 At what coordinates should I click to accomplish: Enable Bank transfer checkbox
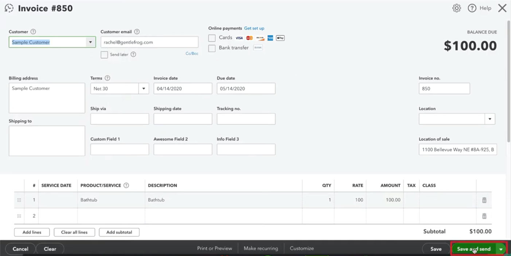[212, 48]
